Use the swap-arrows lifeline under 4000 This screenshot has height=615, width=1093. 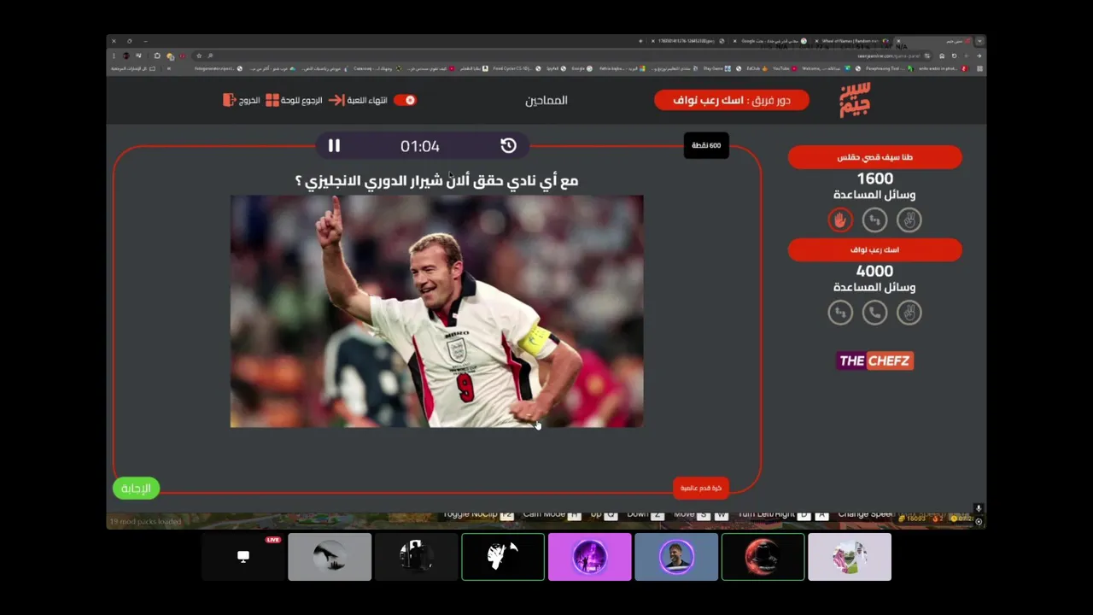coord(840,313)
